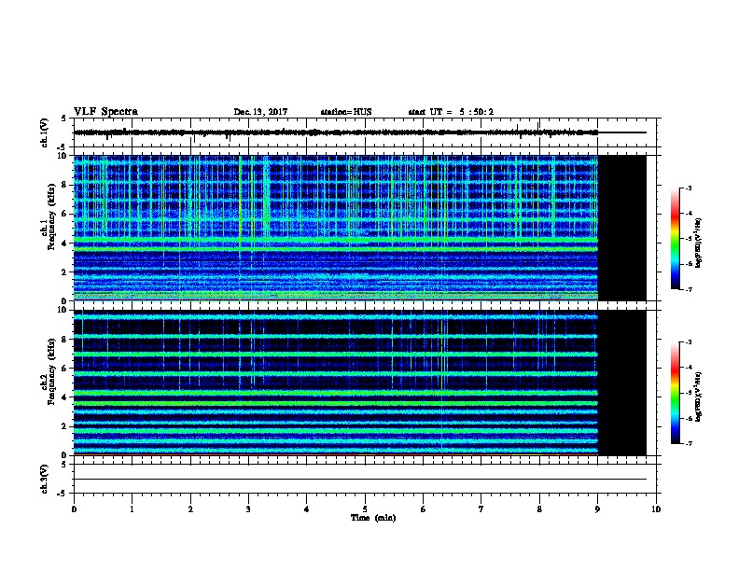
Task: Click time axis tick label "10"
Action: [x=656, y=509]
